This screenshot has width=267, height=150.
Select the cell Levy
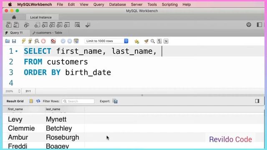click(x=15, y=120)
